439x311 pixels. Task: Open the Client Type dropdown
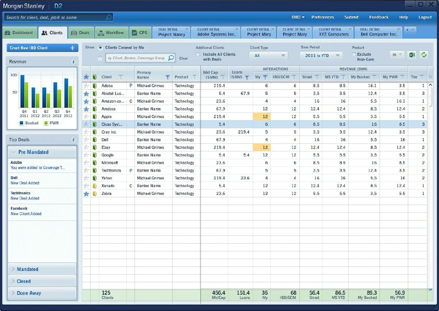268,56
